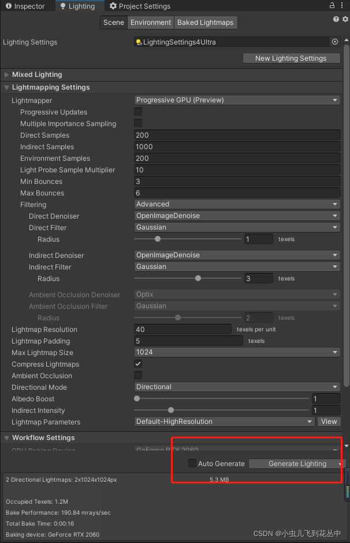Click the Direct Samples field
The width and height of the screenshot is (350, 543).
pyautogui.click(x=237, y=135)
